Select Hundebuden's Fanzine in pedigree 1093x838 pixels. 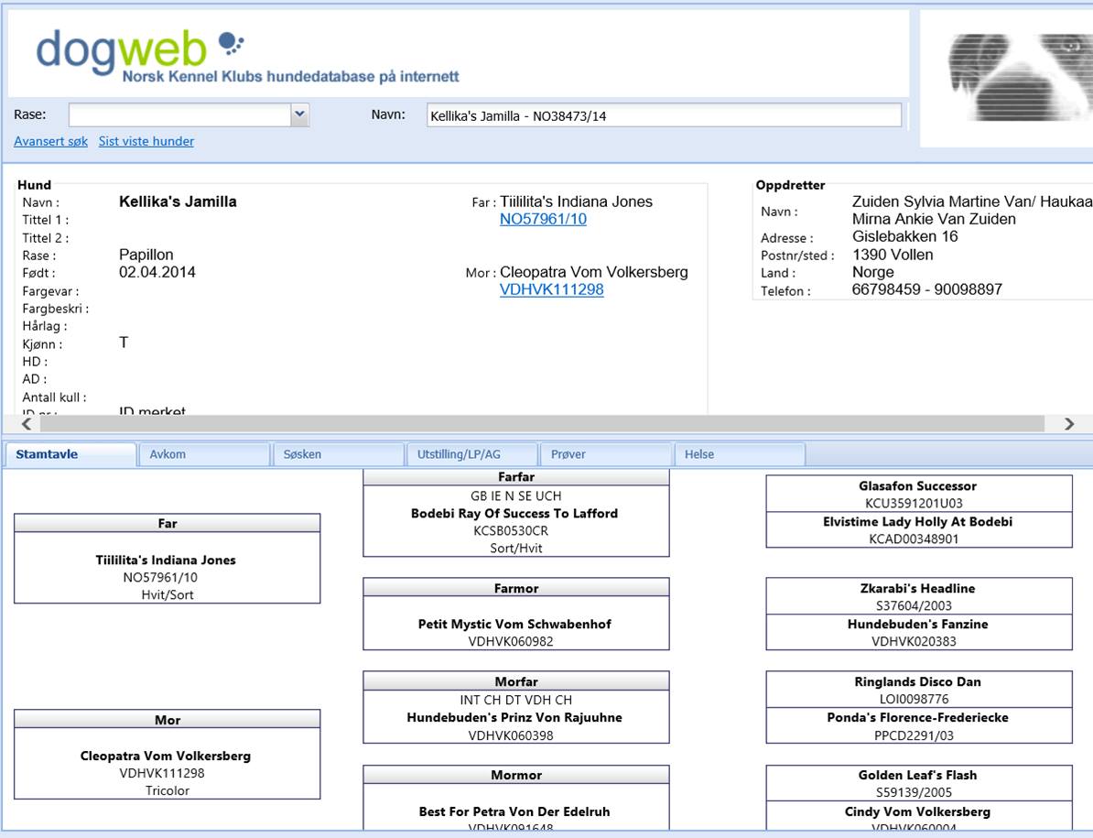tap(917, 624)
